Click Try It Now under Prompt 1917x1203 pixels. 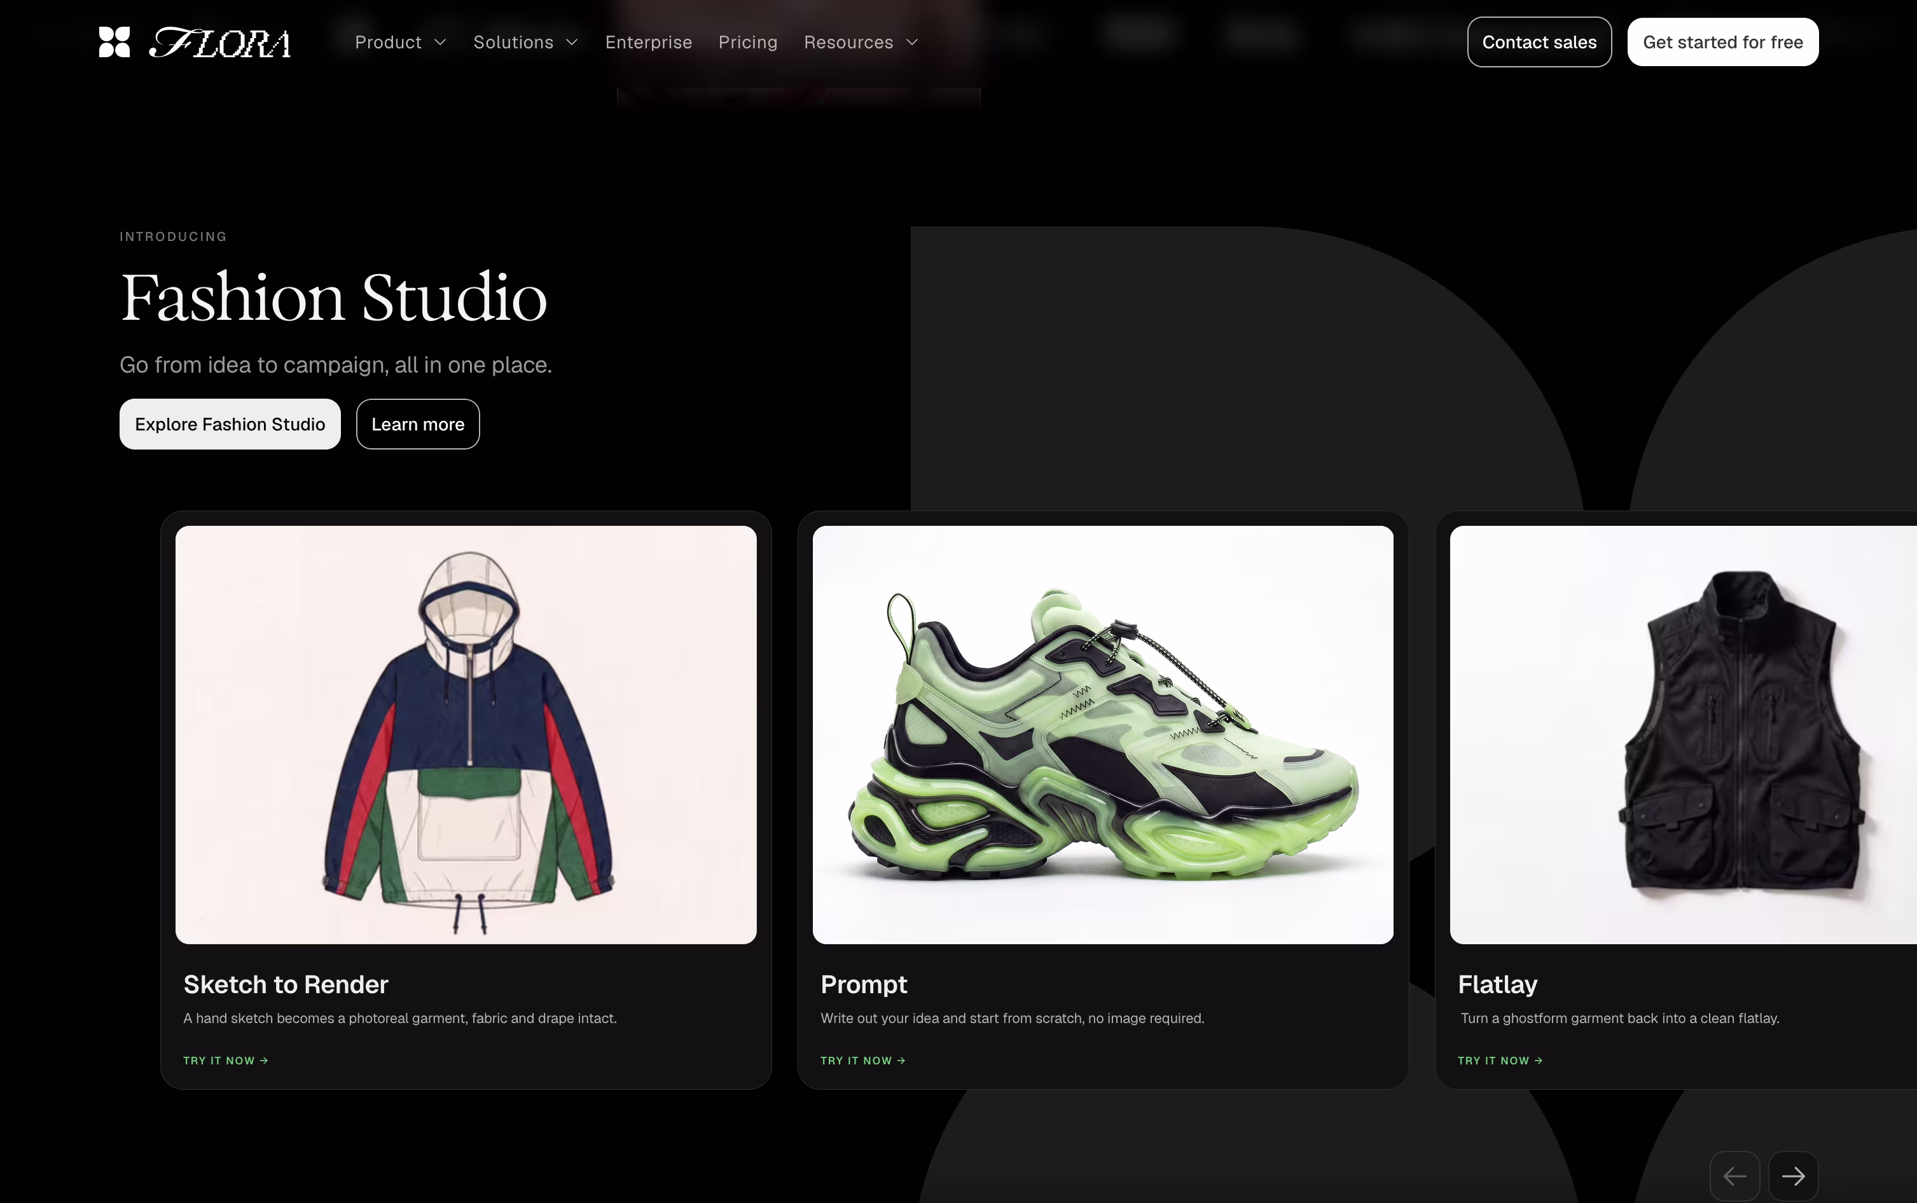pos(863,1061)
